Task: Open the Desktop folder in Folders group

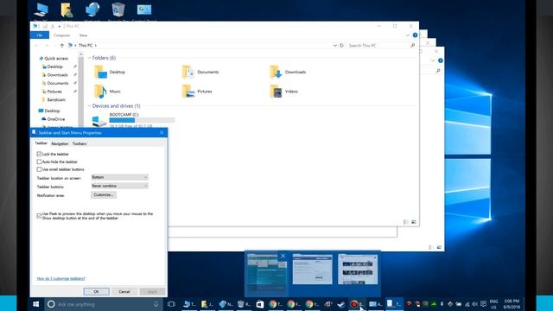Action: click(x=110, y=72)
